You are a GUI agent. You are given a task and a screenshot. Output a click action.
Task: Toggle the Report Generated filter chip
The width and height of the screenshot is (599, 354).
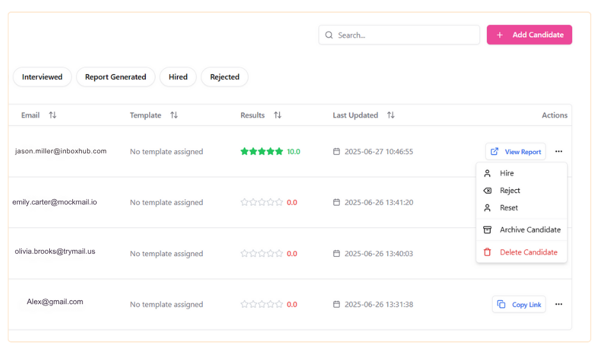click(116, 77)
